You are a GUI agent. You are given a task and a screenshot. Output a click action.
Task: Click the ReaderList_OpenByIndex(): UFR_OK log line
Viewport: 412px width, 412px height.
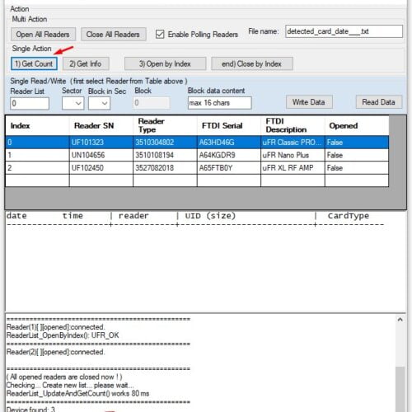coord(63,335)
